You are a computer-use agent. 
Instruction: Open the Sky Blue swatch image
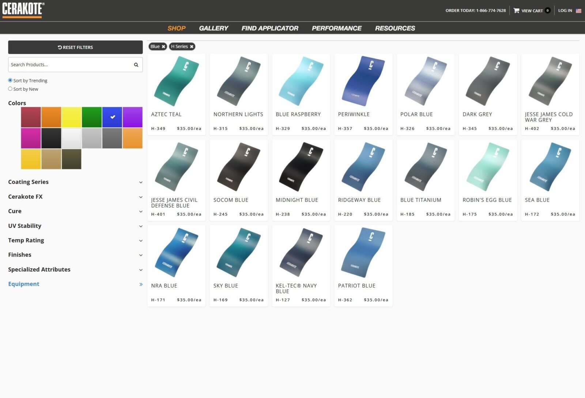239,252
